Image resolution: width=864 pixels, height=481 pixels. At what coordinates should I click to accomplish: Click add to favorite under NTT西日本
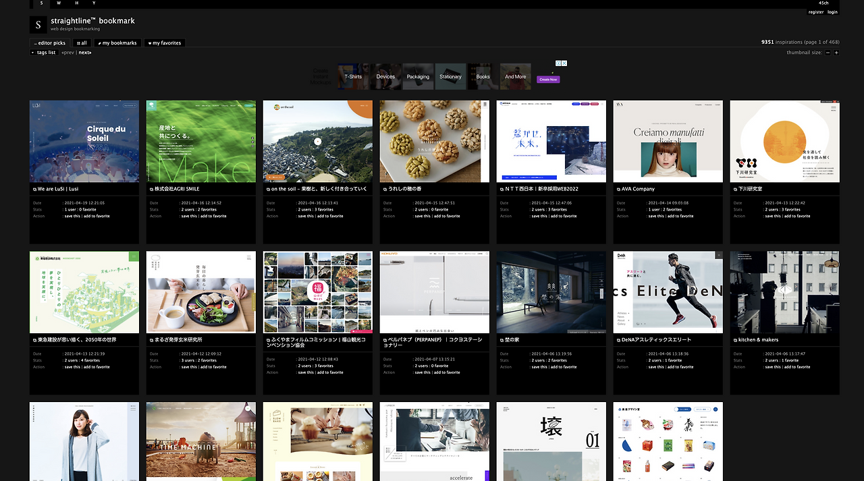click(x=564, y=217)
